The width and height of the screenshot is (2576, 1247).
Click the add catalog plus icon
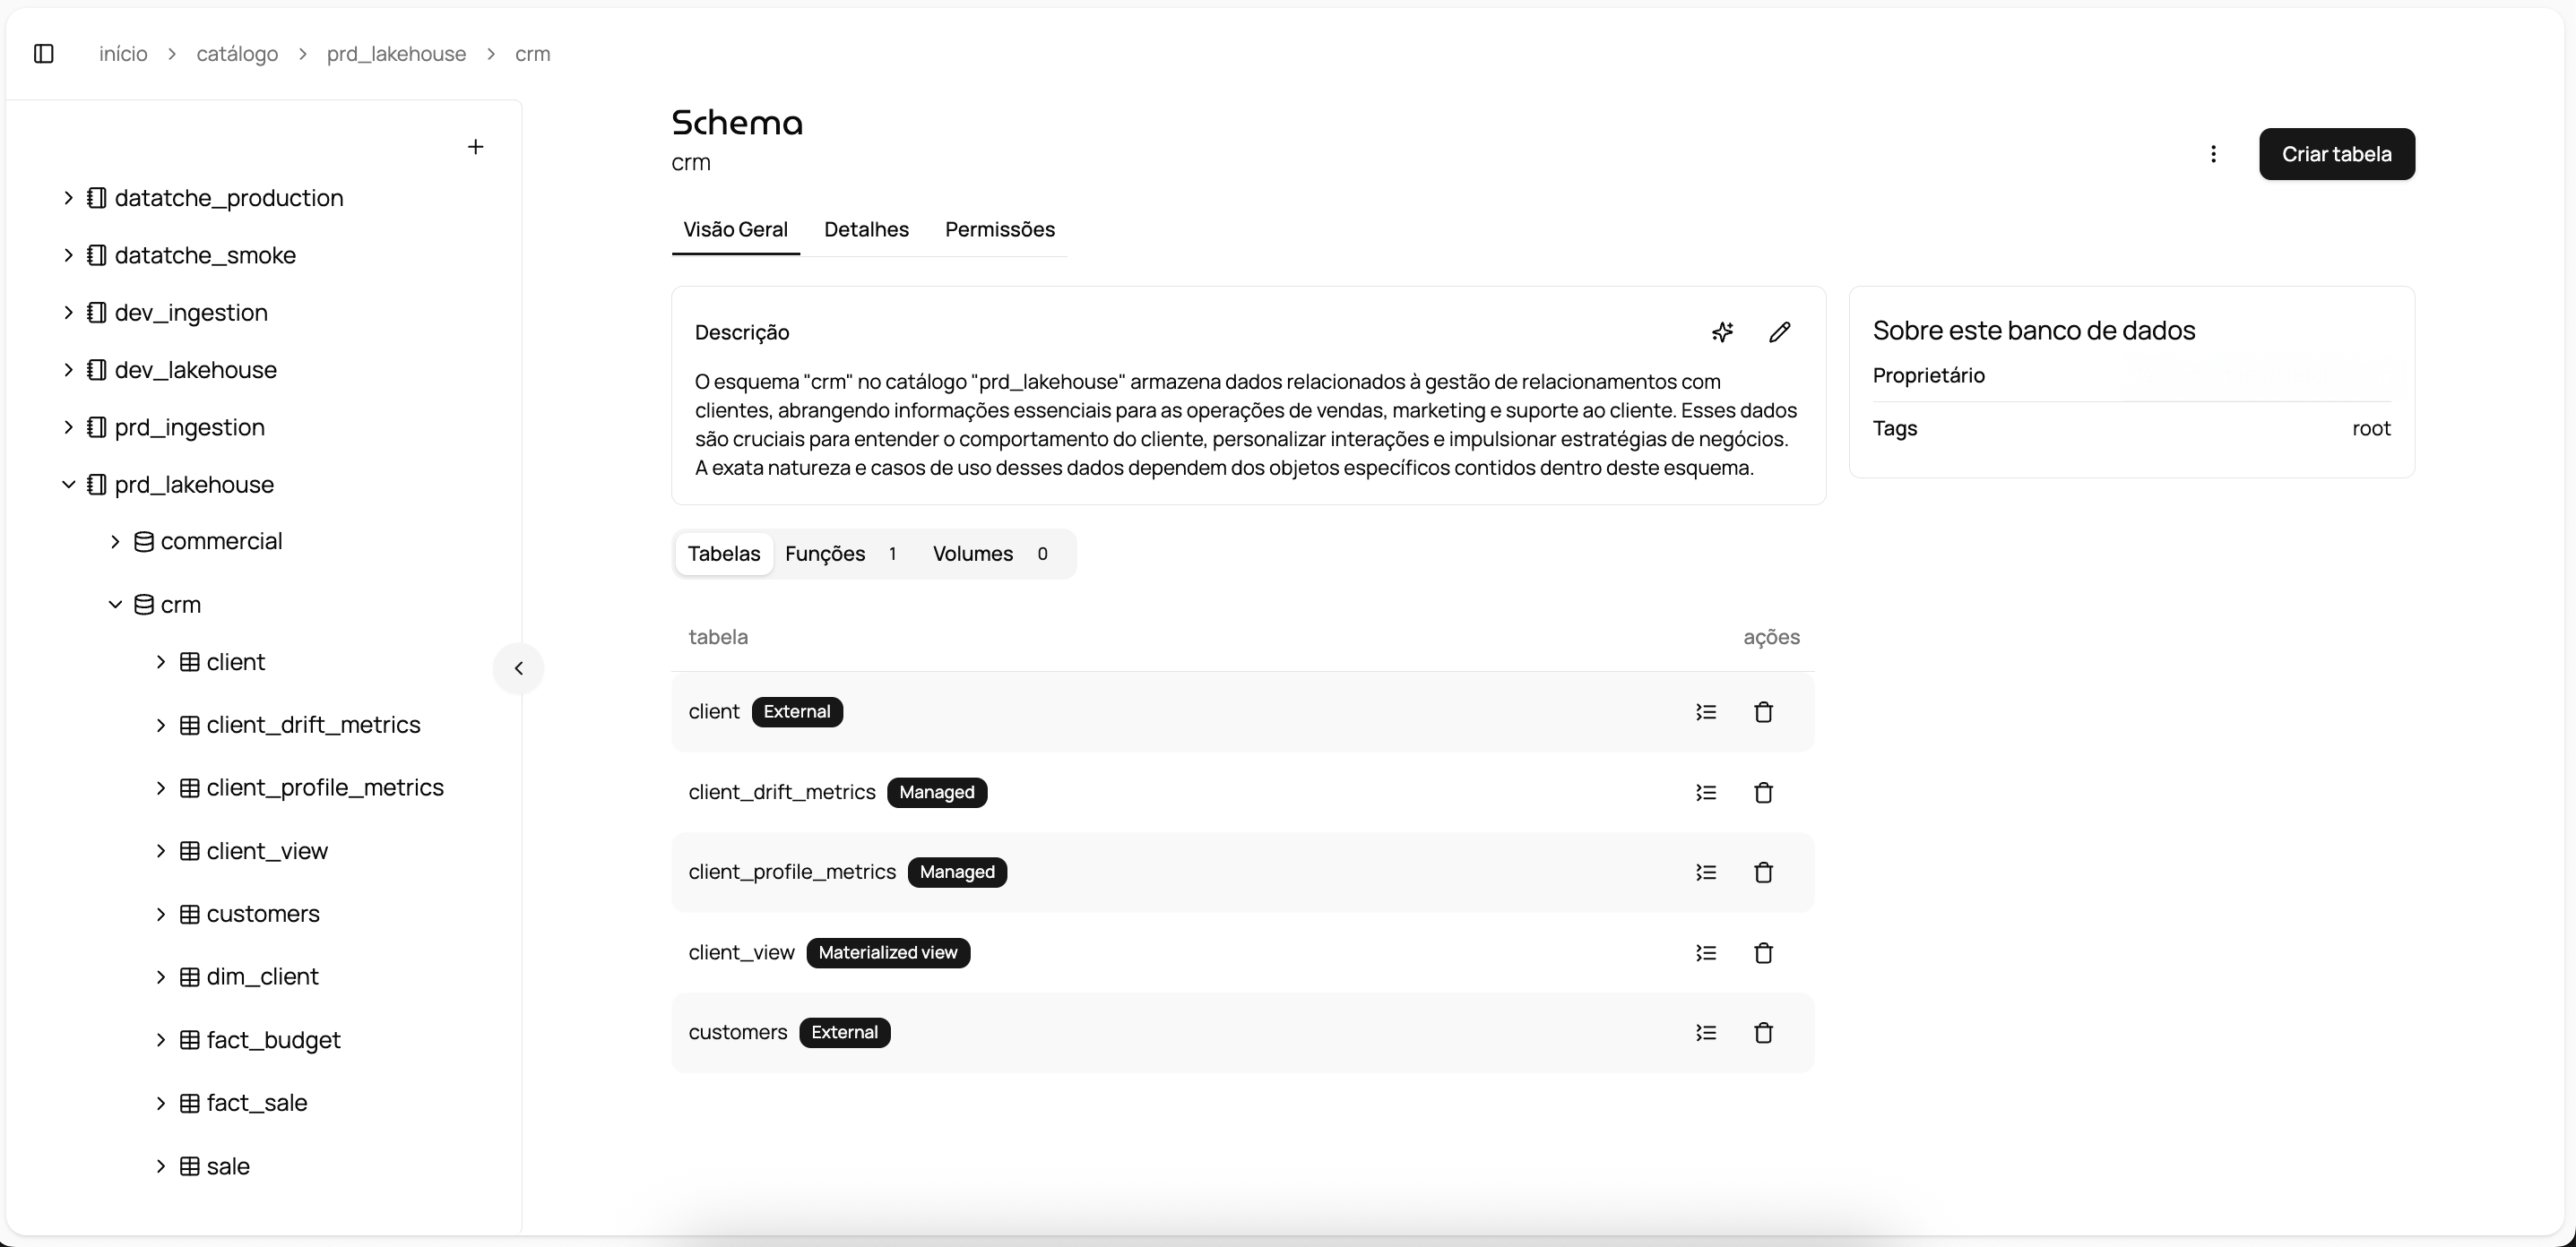point(475,146)
